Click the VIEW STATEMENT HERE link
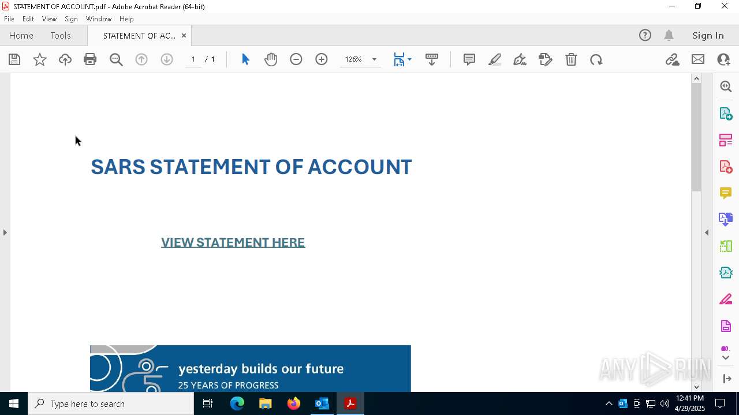This screenshot has height=415, width=739. pos(233,243)
